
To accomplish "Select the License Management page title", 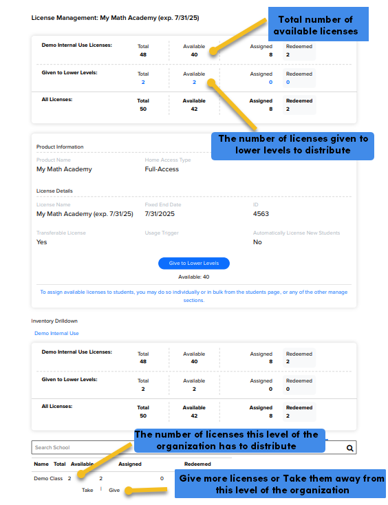I will coord(115,18).
